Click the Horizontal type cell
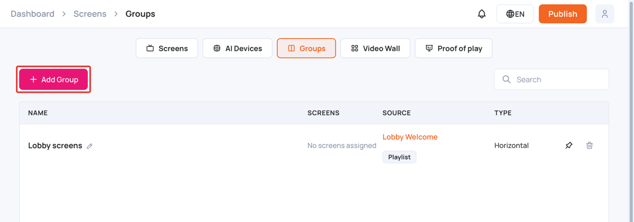This screenshot has height=222, width=634. pos(511,145)
